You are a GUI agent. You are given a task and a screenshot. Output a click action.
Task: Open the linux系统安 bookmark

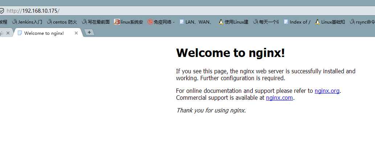pos(129,22)
